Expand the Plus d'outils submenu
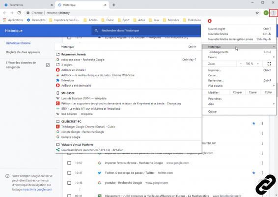The height and width of the screenshot is (197, 278). point(239,86)
